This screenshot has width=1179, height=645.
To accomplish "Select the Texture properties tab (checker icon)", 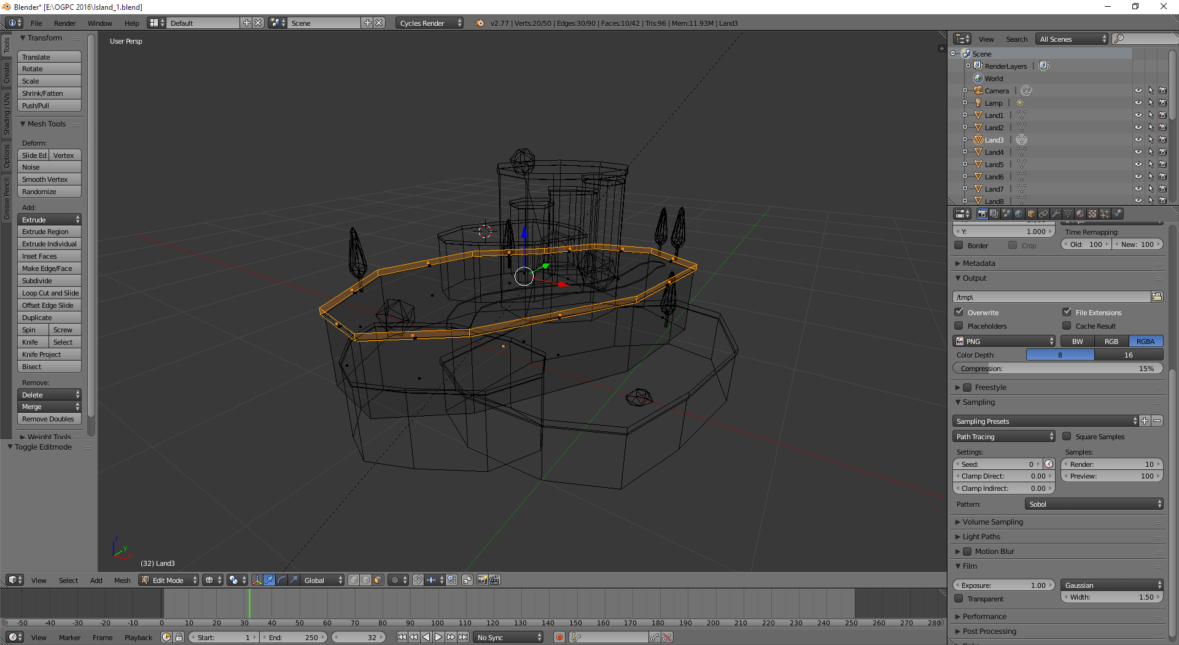I will click(1092, 214).
